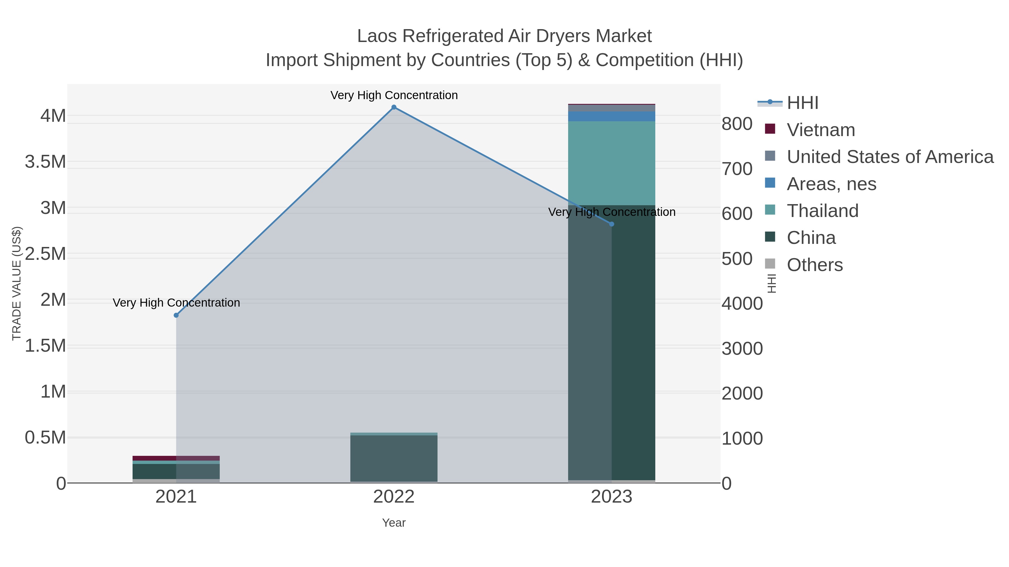Viewport: 1009px width, 567px height.
Task: Click the 'Year' axis title
Action: [394, 523]
